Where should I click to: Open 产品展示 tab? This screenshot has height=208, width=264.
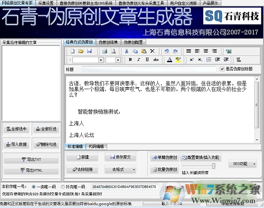tap(211, 3)
